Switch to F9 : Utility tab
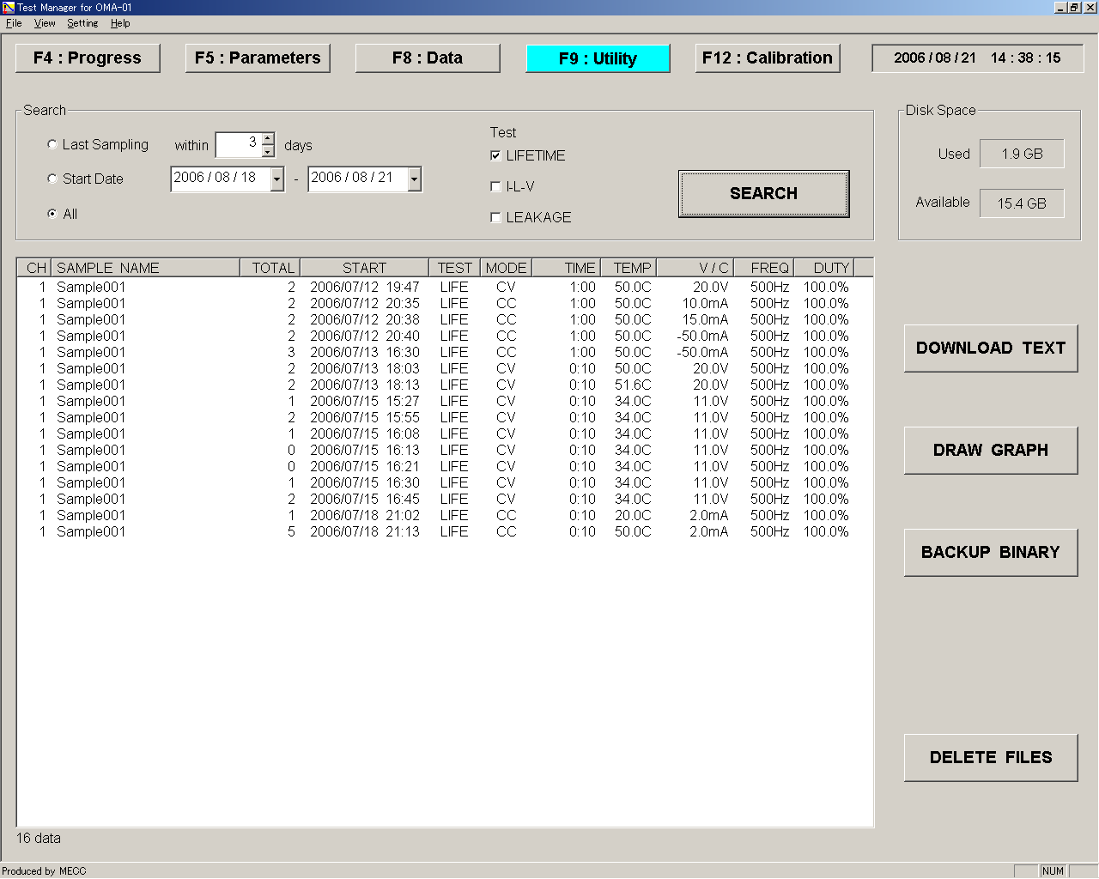The width and height of the screenshot is (1099, 879). 598,58
